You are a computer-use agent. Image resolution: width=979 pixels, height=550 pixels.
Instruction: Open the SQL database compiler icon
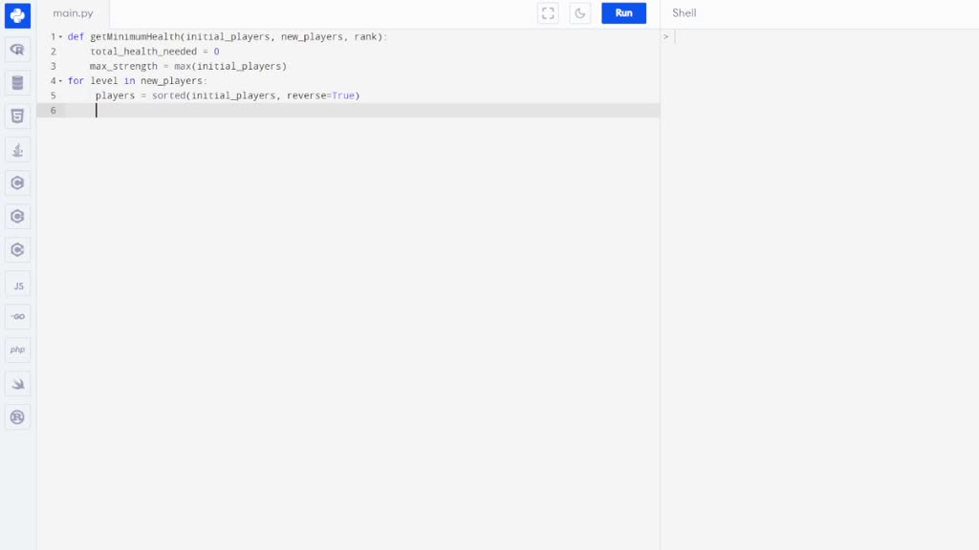coord(17,82)
